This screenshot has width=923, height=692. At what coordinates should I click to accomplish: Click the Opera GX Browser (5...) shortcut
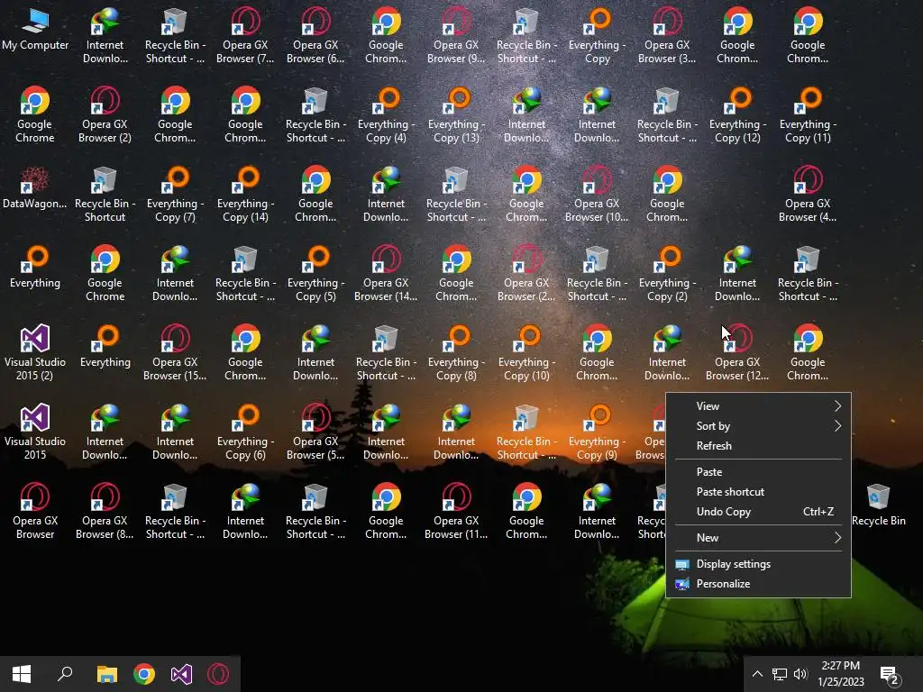click(315, 432)
